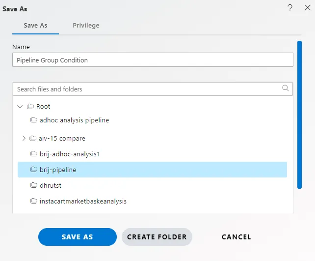Click the Name input field
Viewport: 315px width, 261px height.
click(x=153, y=60)
